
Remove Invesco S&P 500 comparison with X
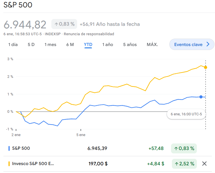coord(204,164)
